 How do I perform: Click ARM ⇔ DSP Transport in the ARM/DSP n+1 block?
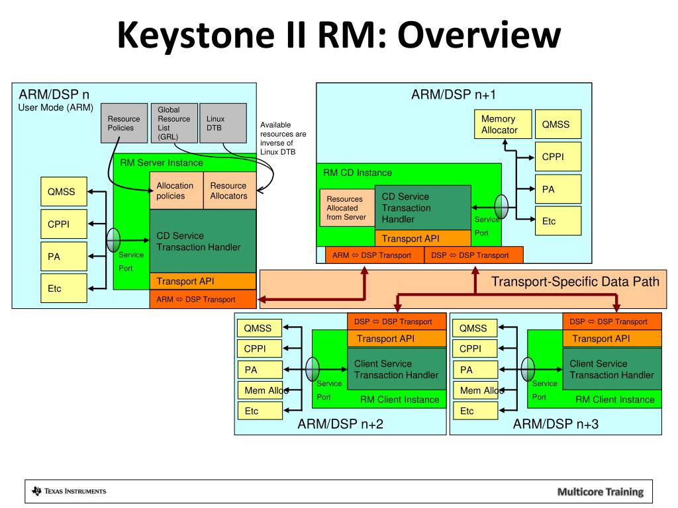pos(375,255)
